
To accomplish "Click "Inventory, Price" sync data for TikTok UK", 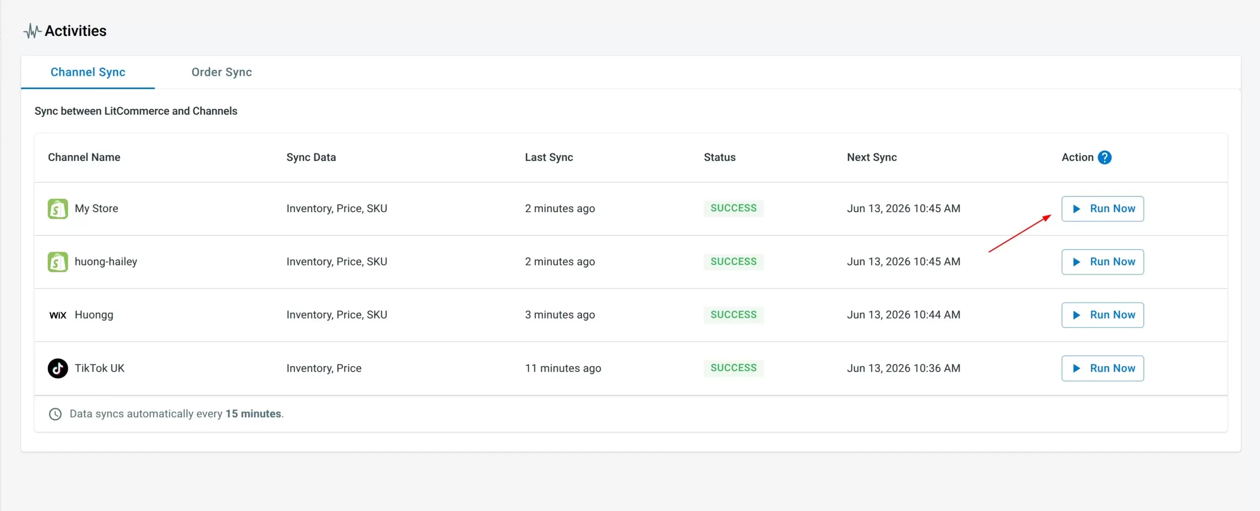I will [324, 368].
